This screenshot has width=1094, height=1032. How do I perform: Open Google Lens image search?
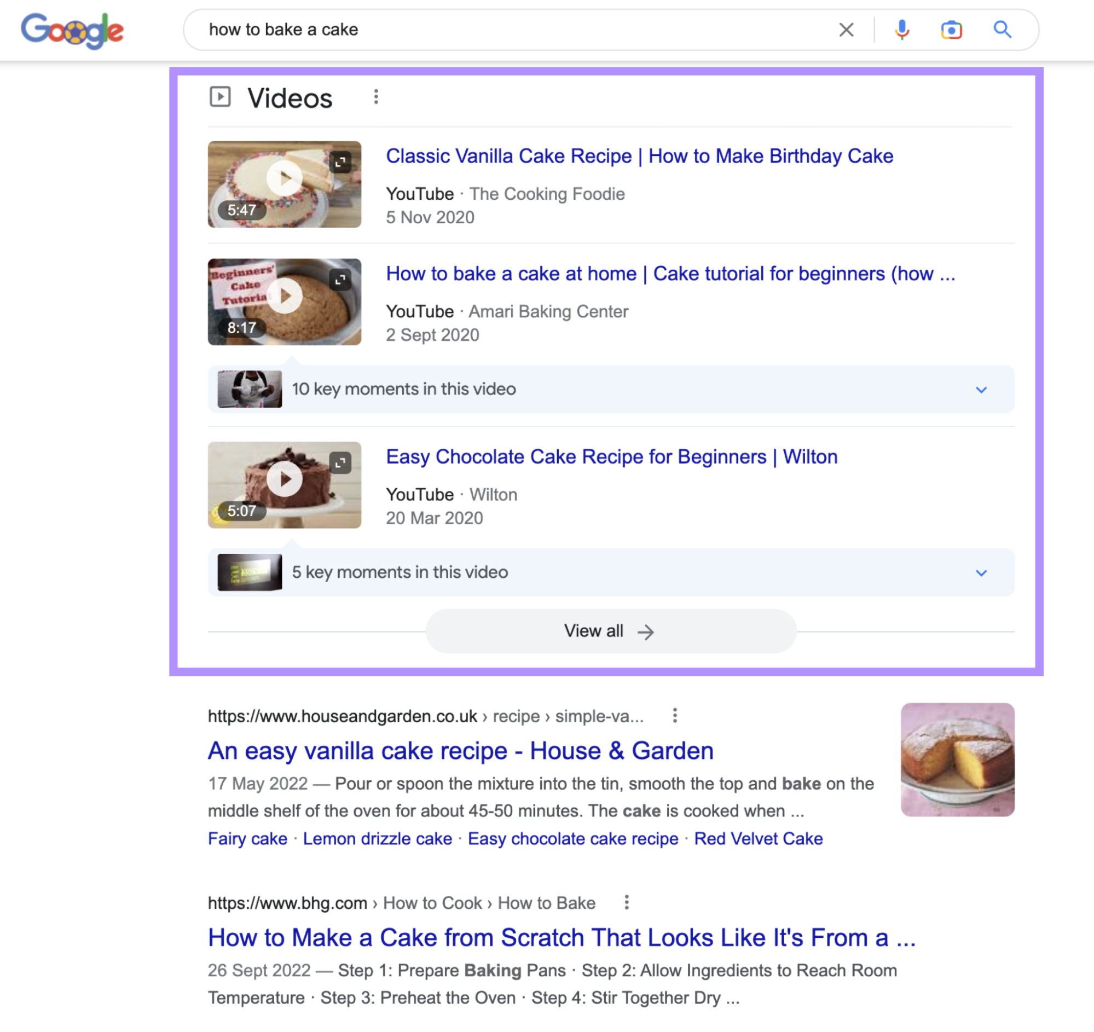click(x=952, y=30)
